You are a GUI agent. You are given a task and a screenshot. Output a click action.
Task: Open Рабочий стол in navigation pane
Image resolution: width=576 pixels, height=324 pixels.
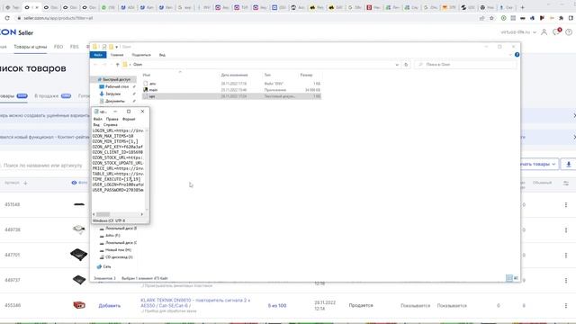[117, 86]
